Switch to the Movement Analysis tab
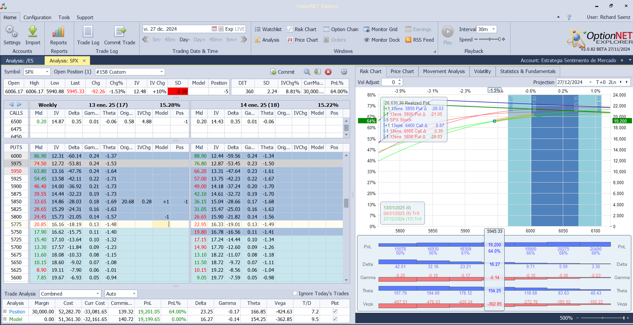This screenshot has height=325, width=633. click(444, 71)
